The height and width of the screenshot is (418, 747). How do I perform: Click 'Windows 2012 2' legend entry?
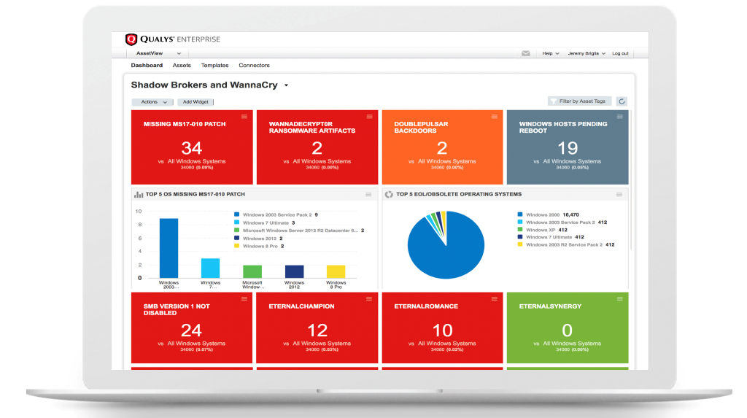(x=259, y=239)
